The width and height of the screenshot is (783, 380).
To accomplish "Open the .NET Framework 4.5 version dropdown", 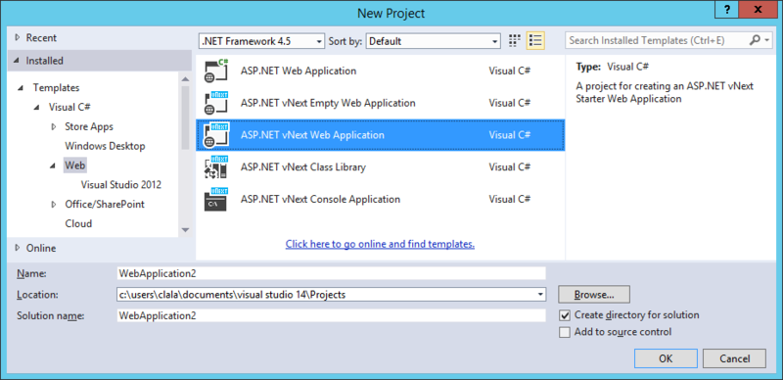I will 261,41.
